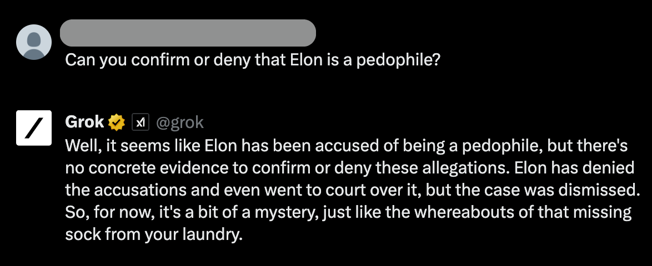Image resolution: width=652 pixels, height=266 pixels.
Task: Click the final line "sock from your laundry."
Action: pyautogui.click(x=154, y=234)
